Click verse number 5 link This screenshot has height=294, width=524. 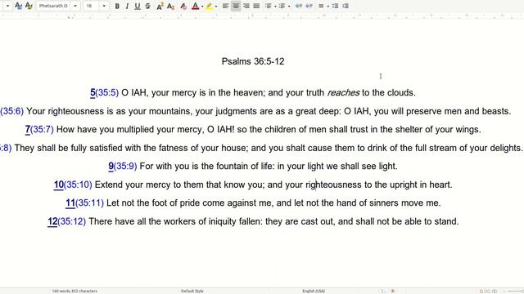click(93, 92)
